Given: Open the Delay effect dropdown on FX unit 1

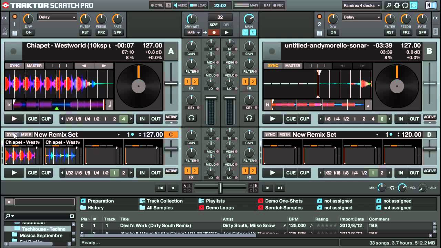Looking at the screenshot, I should click(x=57, y=17).
